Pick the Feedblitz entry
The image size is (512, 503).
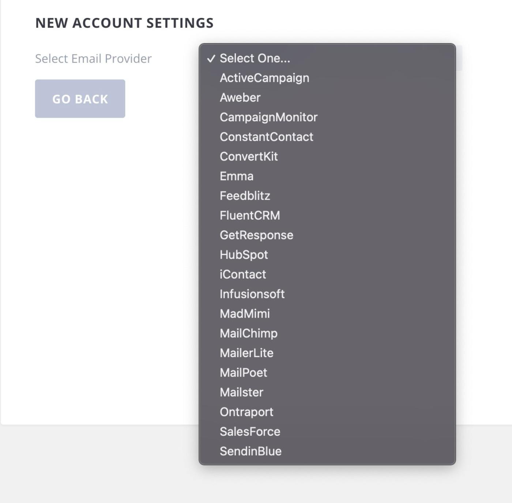click(x=327, y=196)
